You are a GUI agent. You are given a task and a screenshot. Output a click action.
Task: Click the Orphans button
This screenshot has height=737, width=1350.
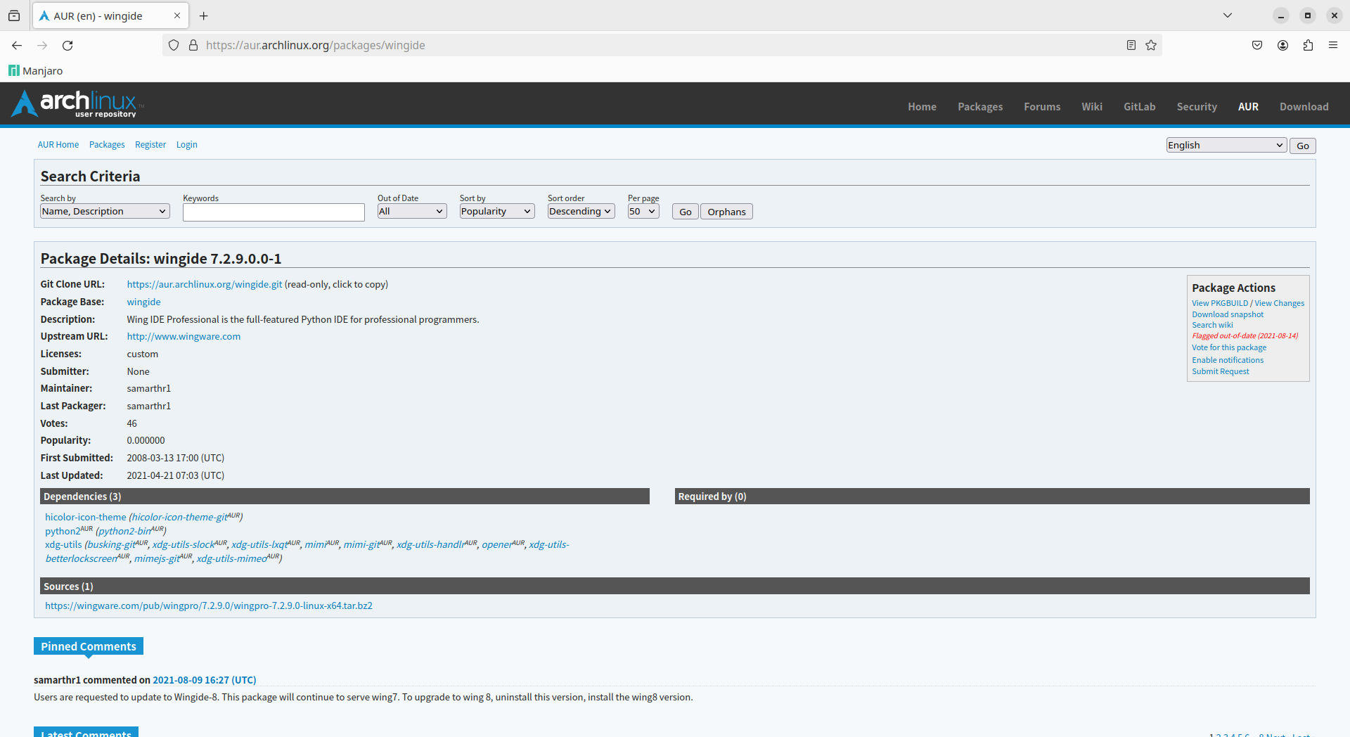pos(726,212)
